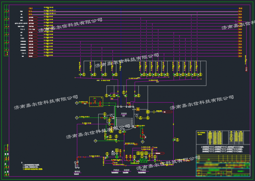Click the triangle support symbol on the reactor's left side

click(x=112, y=115)
